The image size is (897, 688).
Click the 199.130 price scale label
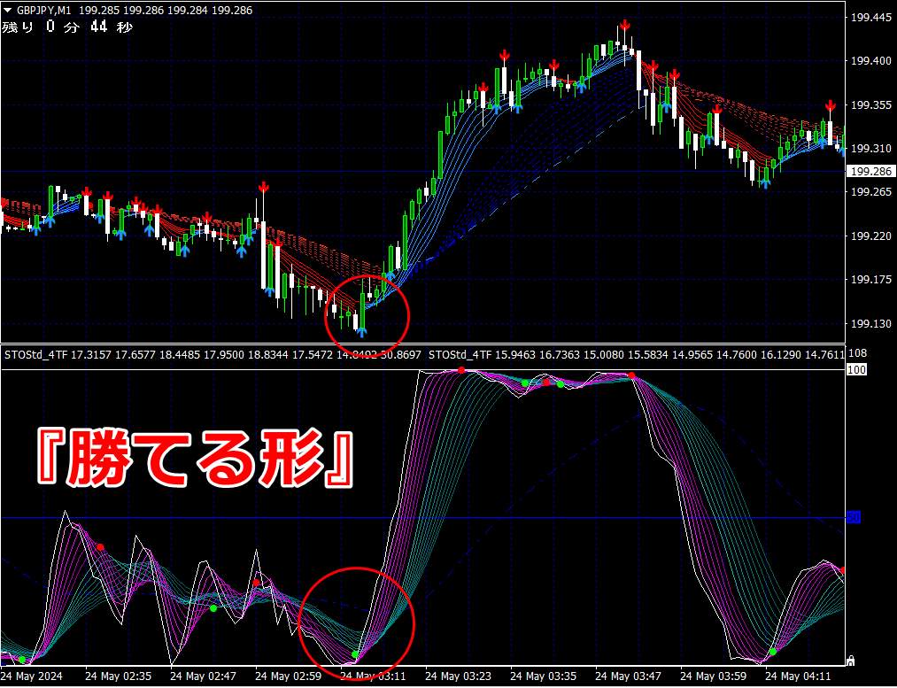871,324
